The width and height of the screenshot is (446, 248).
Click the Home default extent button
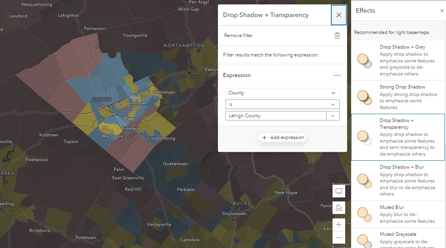[x=339, y=208]
